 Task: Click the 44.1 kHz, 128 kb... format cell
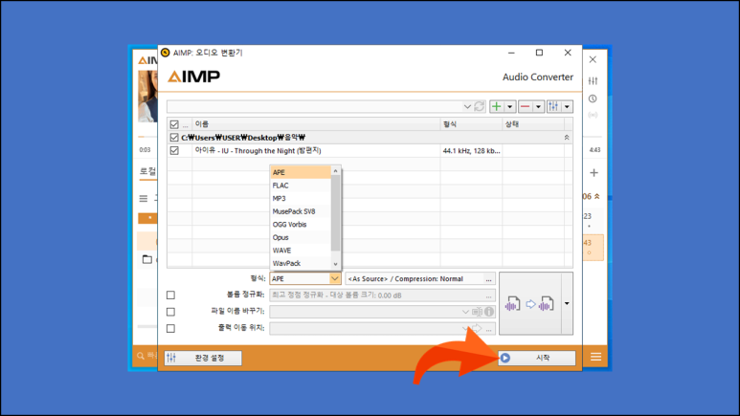pyautogui.click(x=471, y=151)
